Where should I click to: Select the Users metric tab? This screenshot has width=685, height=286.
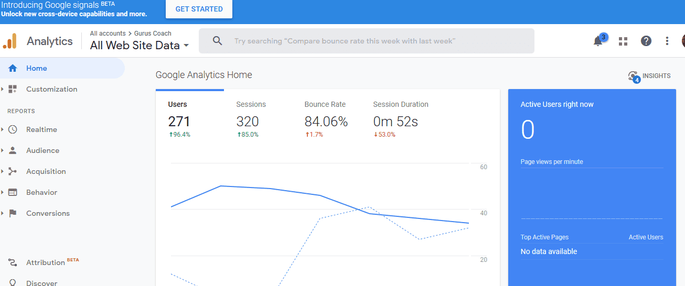click(x=190, y=119)
